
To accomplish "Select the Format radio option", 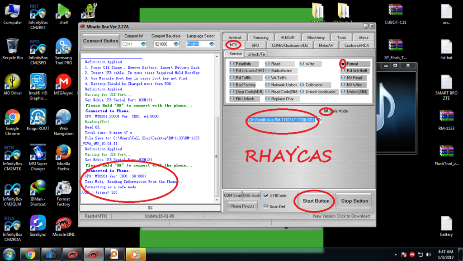I will coord(344,64).
